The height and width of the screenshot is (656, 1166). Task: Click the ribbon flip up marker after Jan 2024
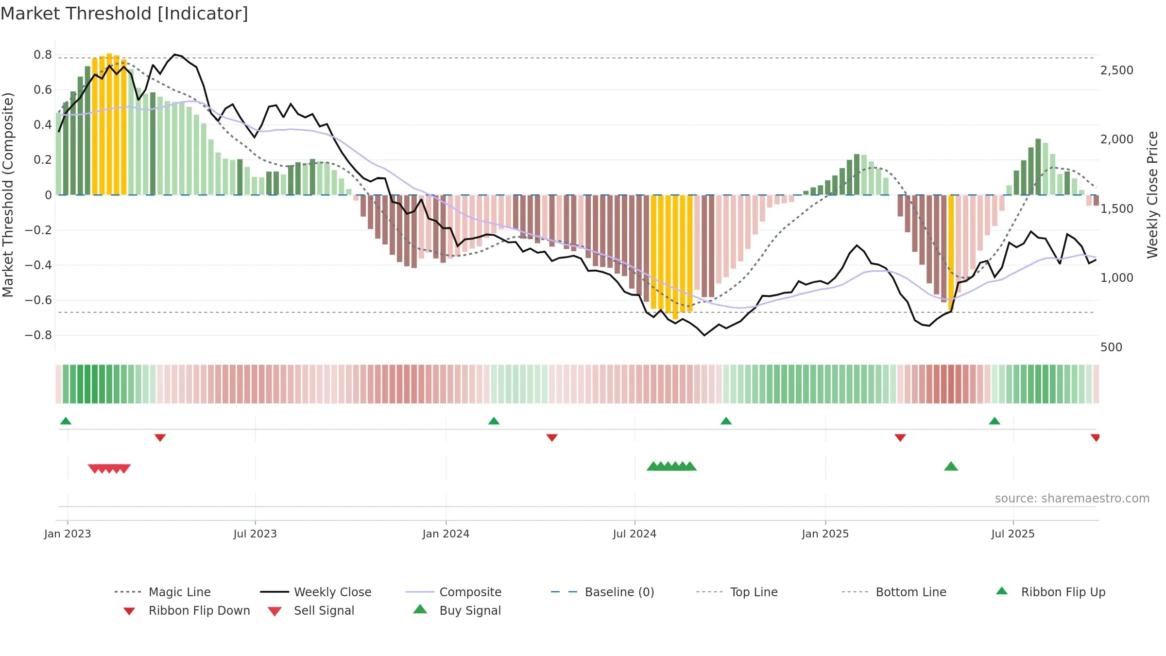coord(494,421)
